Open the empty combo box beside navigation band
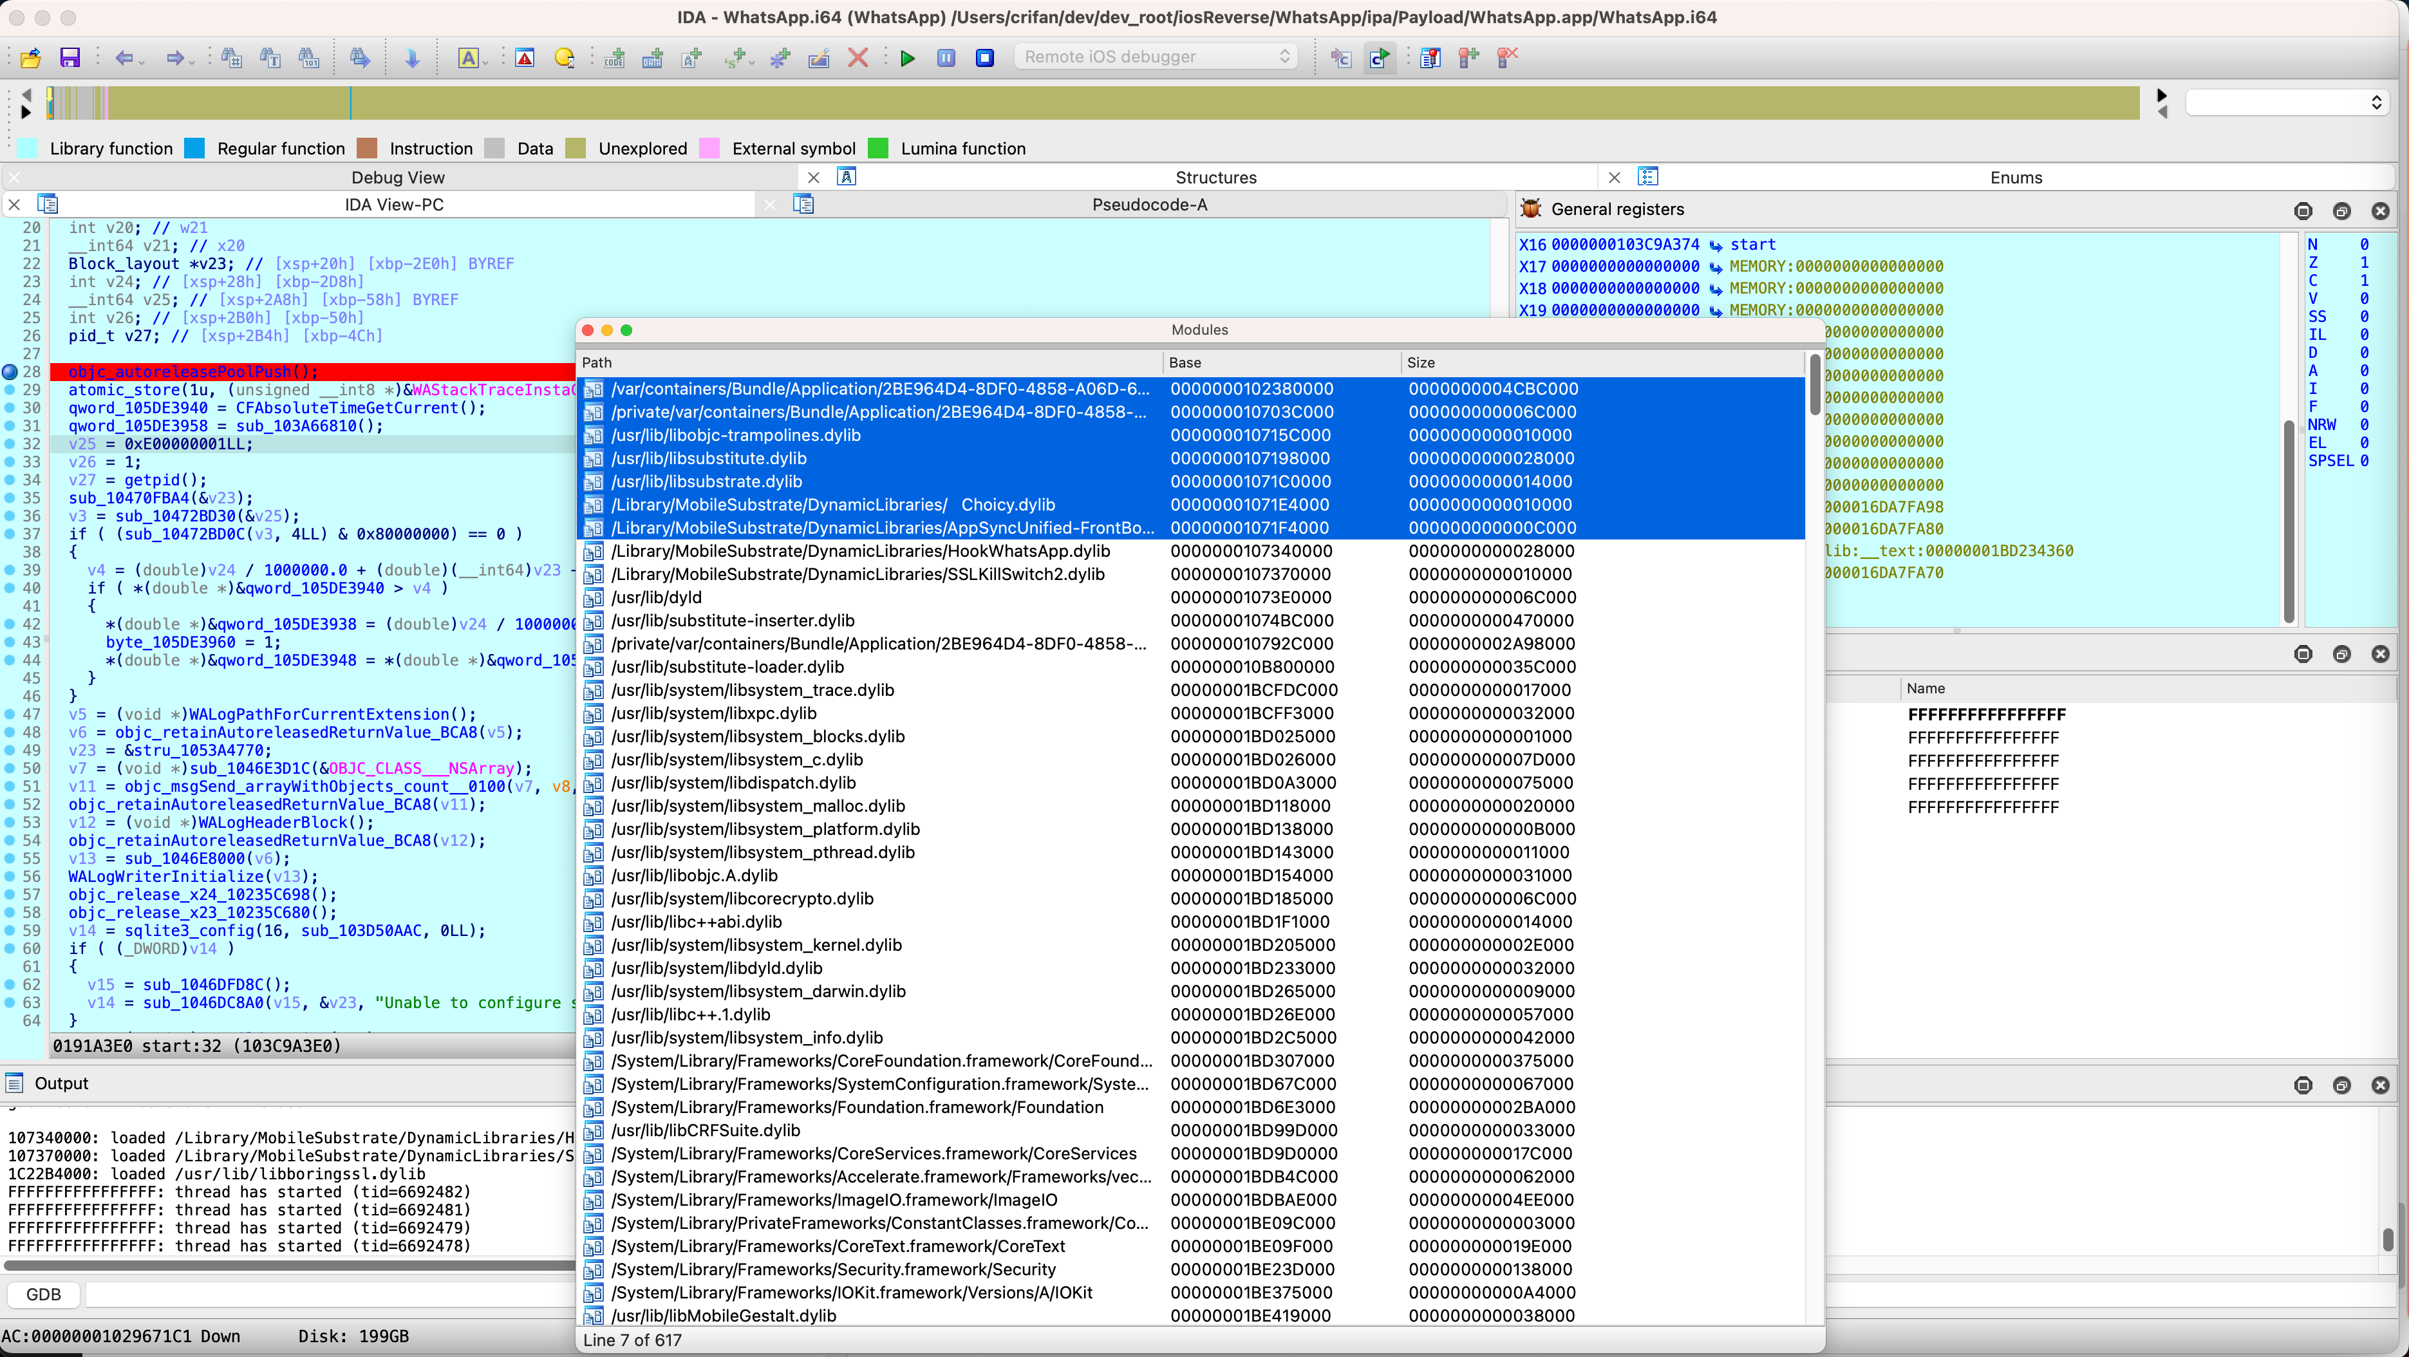This screenshot has width=2409, height=1357. [x=2287, y=102]
